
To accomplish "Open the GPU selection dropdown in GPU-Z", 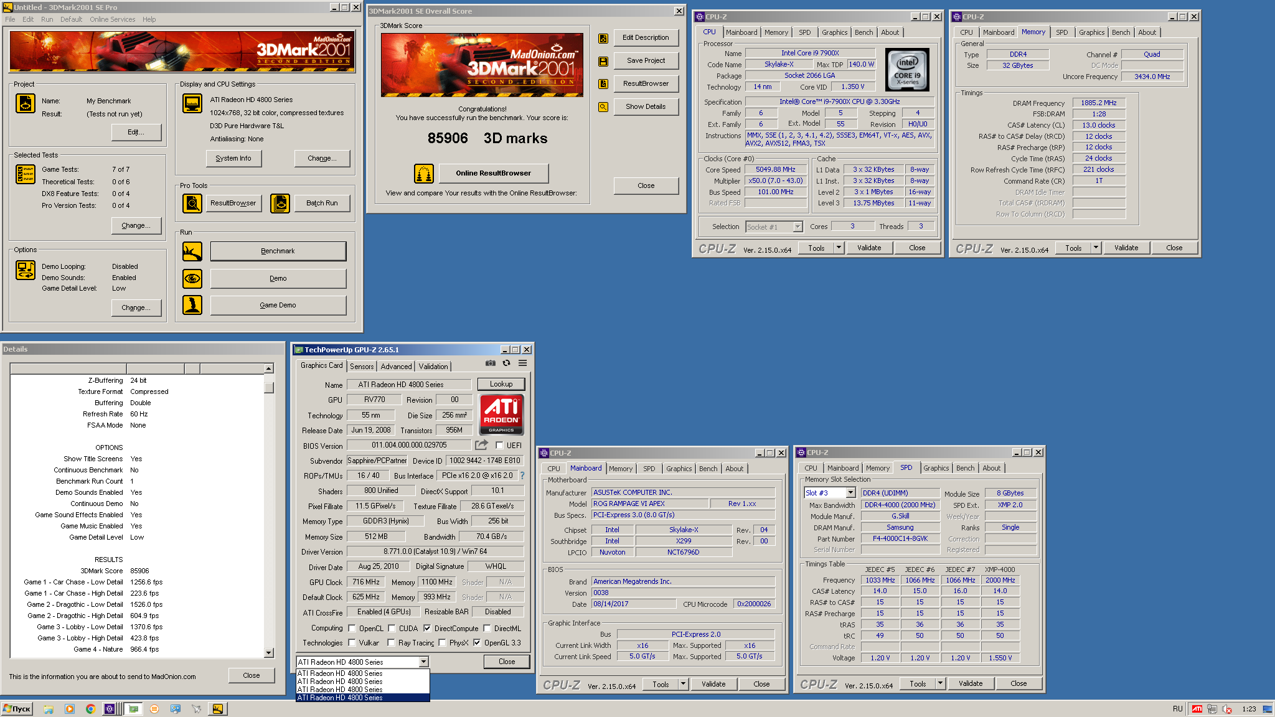I will [423, 662].
